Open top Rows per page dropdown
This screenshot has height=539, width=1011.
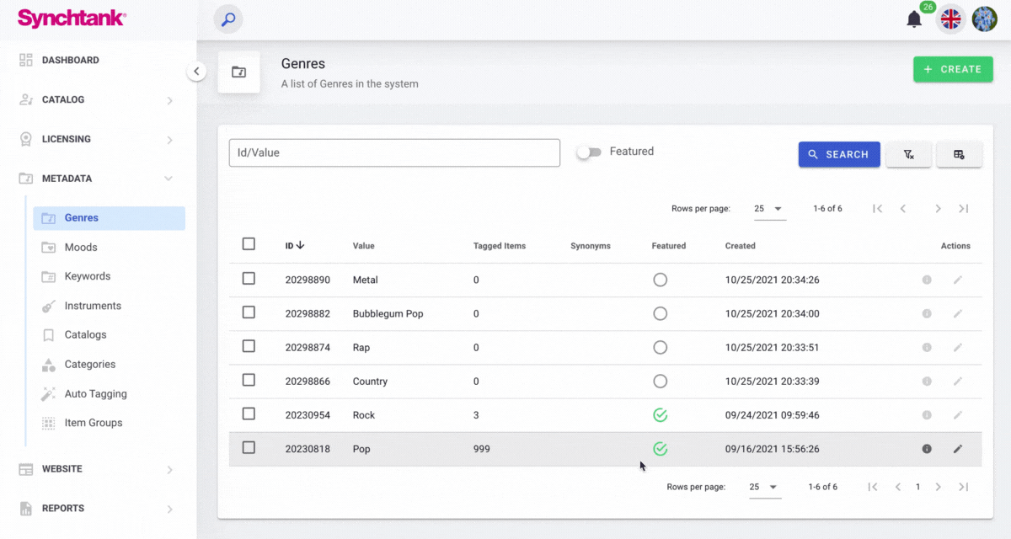(x=768, y=209)
